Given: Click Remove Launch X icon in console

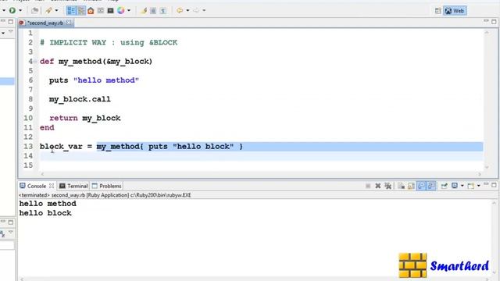Looking at the screenshot, I should [378, 186].
